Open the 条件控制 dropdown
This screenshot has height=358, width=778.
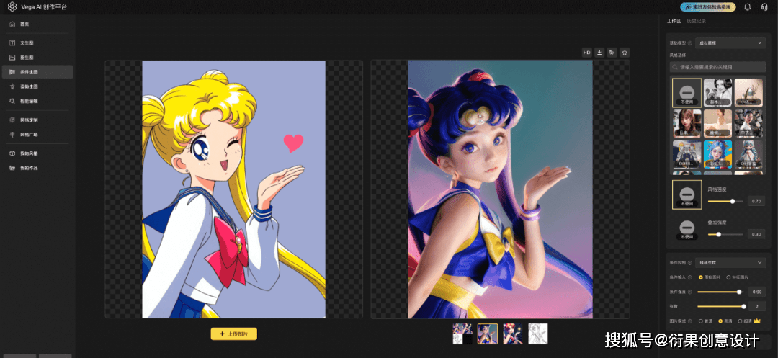[x=730, y=262]
